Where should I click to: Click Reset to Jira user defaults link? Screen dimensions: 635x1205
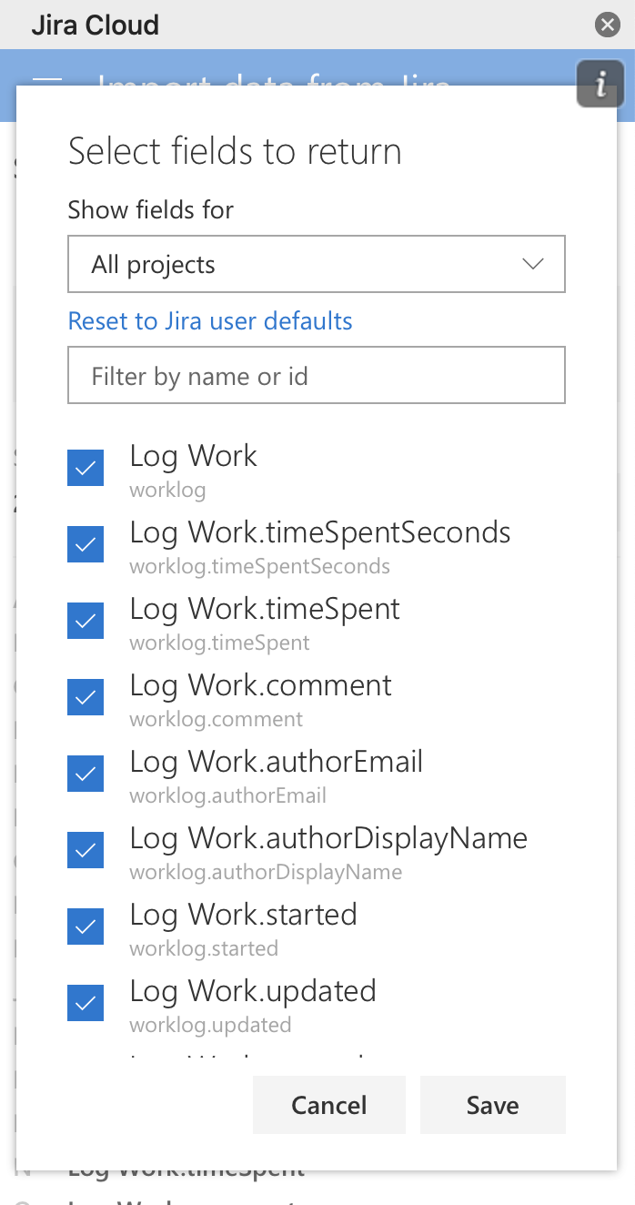coord(210,321)
